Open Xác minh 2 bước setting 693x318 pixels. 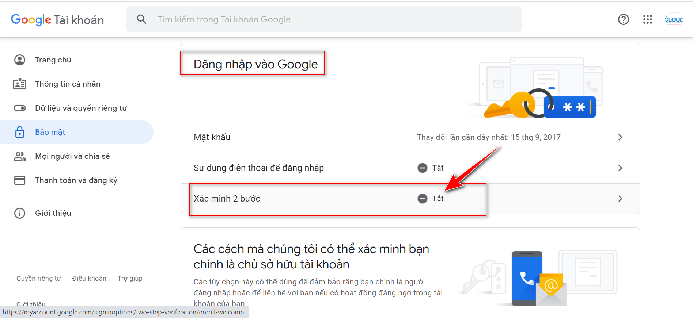point(410,199)
